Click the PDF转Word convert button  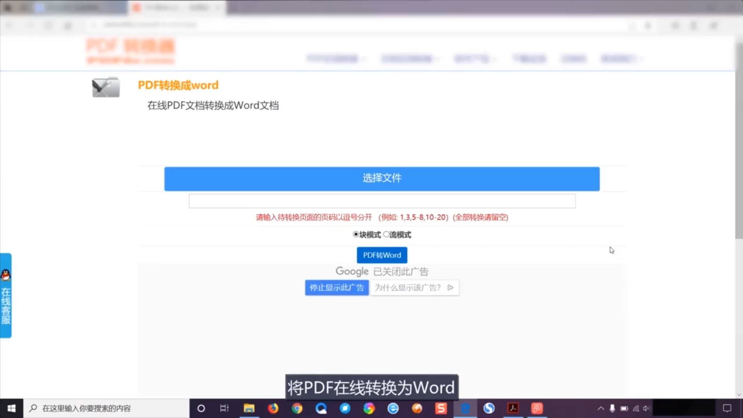point(382,255)
